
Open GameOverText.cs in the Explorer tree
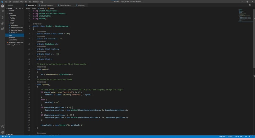(x=16, y=30)
